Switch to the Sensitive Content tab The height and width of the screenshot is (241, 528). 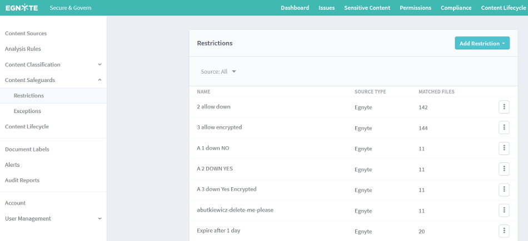(367, 8)
